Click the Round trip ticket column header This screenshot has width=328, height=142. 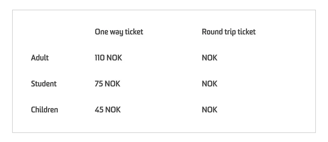(x=229, y=32)
